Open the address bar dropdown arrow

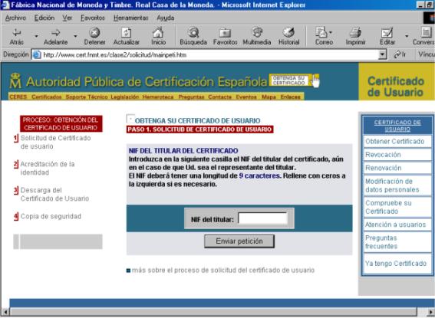coord(382,54)
